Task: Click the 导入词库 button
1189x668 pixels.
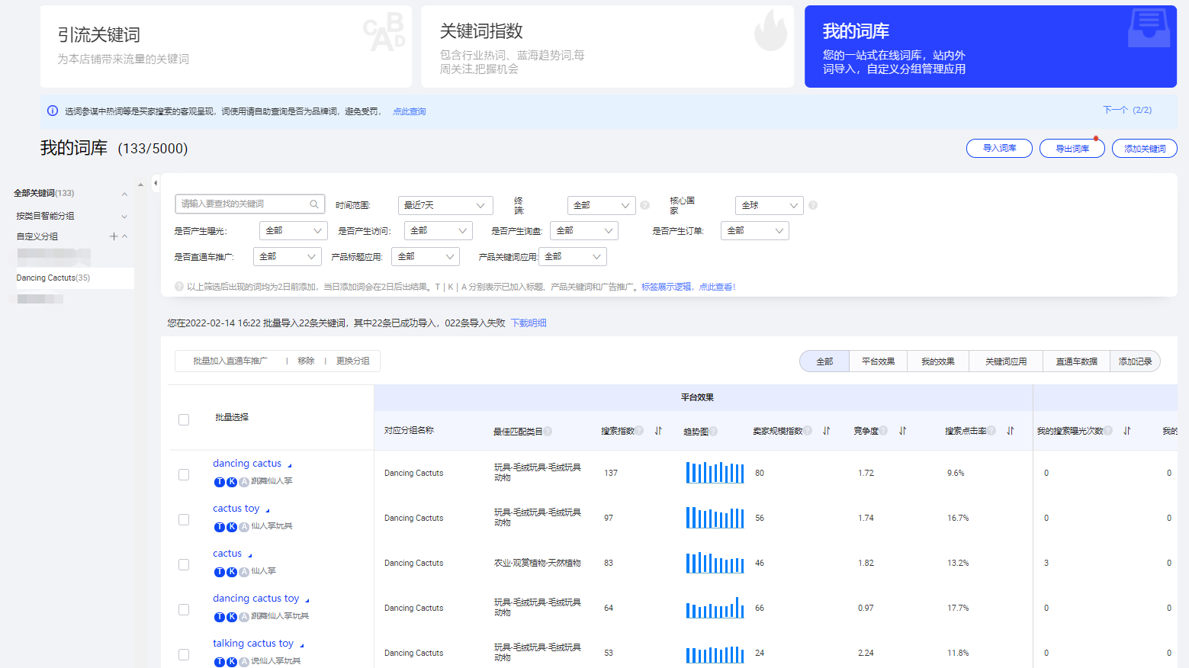Action: point(999,148)
